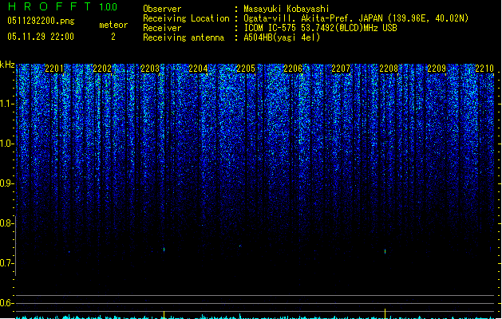This screenshot has width=502, height=319.
Task: Click the 2205 time marker
Action: pyautogui.click(x=246, y=69)
